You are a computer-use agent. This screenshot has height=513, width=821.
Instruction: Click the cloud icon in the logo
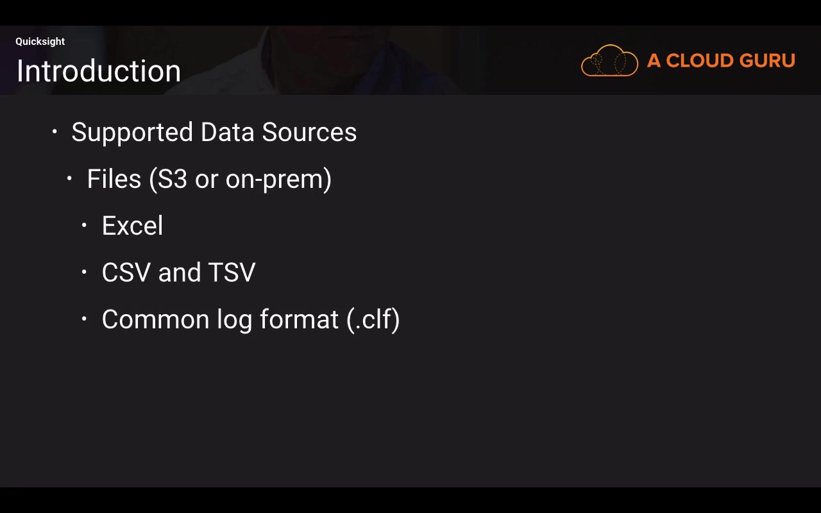pos(609,61)
